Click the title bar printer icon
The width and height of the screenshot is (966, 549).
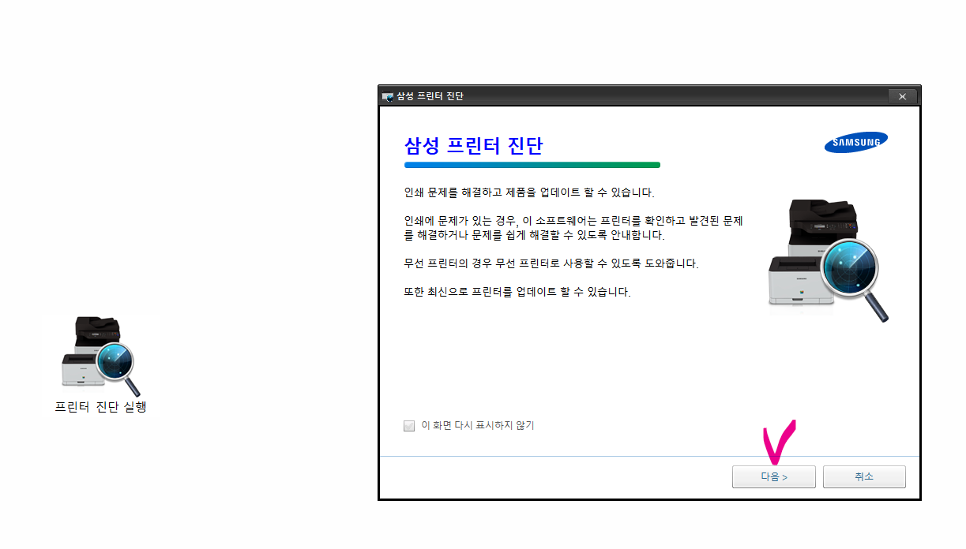tap(388, 96)
